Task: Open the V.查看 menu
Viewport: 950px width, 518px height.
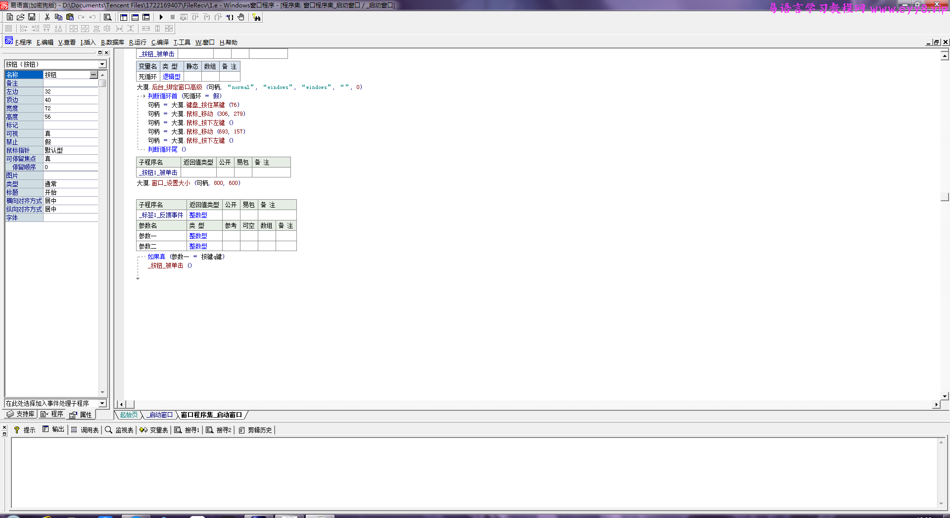Action: point(67,43)
